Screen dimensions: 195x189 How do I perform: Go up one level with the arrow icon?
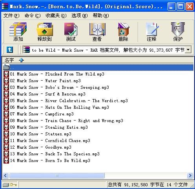coord(10,50)
